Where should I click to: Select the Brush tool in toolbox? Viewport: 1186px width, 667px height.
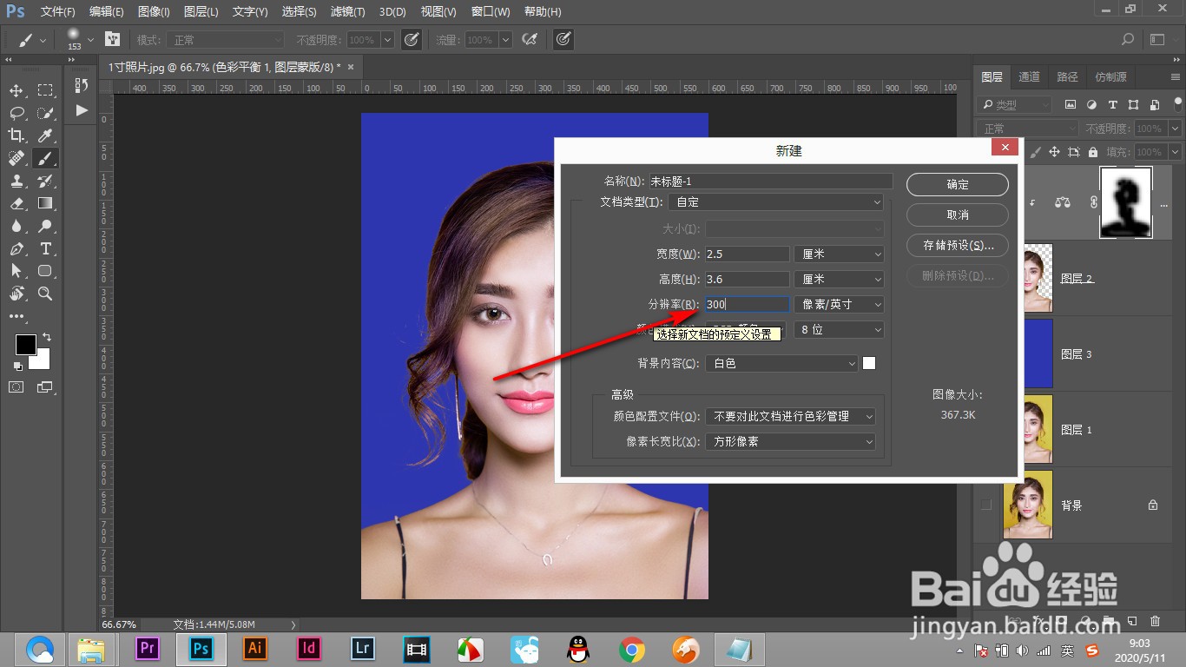coord(45,158)
